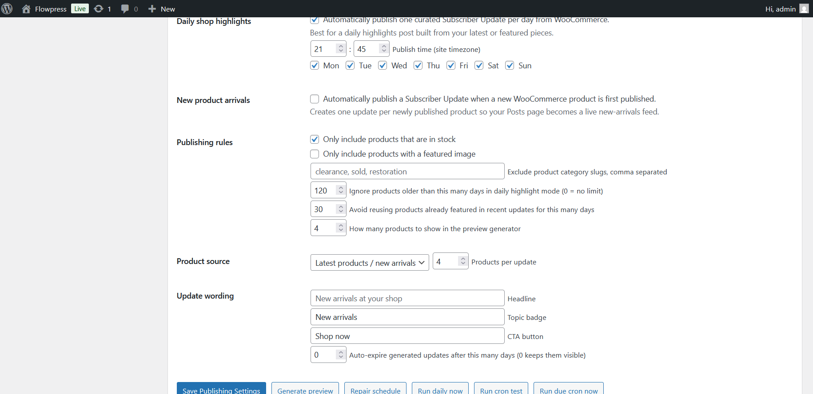Click the CTA button text field
The width and height of the screenshot is (813, 394).
pyautogui.click(x=407, y=336)
